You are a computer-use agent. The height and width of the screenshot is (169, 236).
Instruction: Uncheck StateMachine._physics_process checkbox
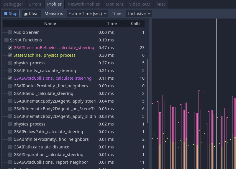10,55
